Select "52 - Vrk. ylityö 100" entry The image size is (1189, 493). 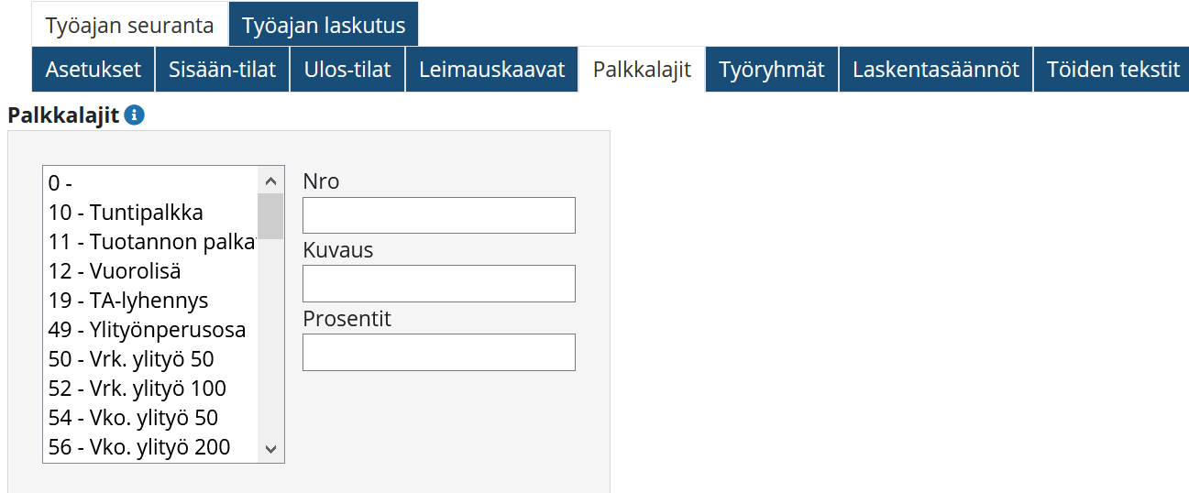[x=138, y=389]
